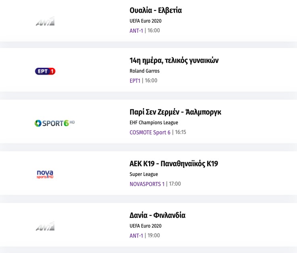
Task: Click the ANT-1 channel link at 19:00
Action: pyautogui.click(x=136, y=236)
